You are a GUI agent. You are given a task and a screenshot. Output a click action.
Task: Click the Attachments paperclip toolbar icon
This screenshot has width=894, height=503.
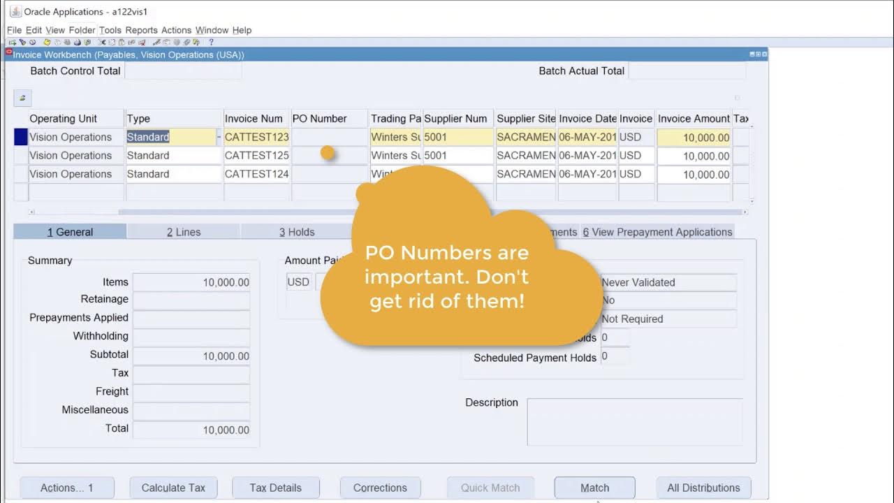coord(186,42)
